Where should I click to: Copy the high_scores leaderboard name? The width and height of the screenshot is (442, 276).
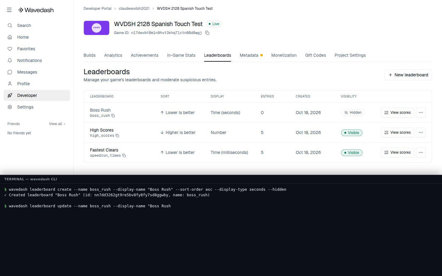pyautogui.click(x=117, y=136)
